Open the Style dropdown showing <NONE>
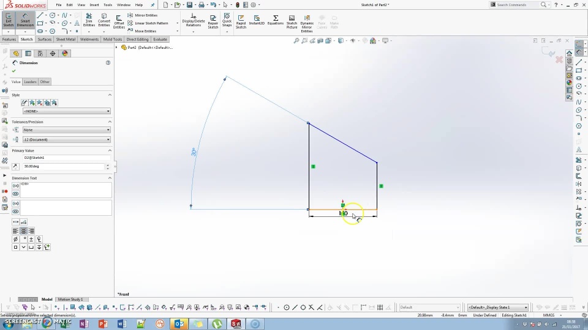The height and width of the screenshot is (330, 588). coord(67,111)
